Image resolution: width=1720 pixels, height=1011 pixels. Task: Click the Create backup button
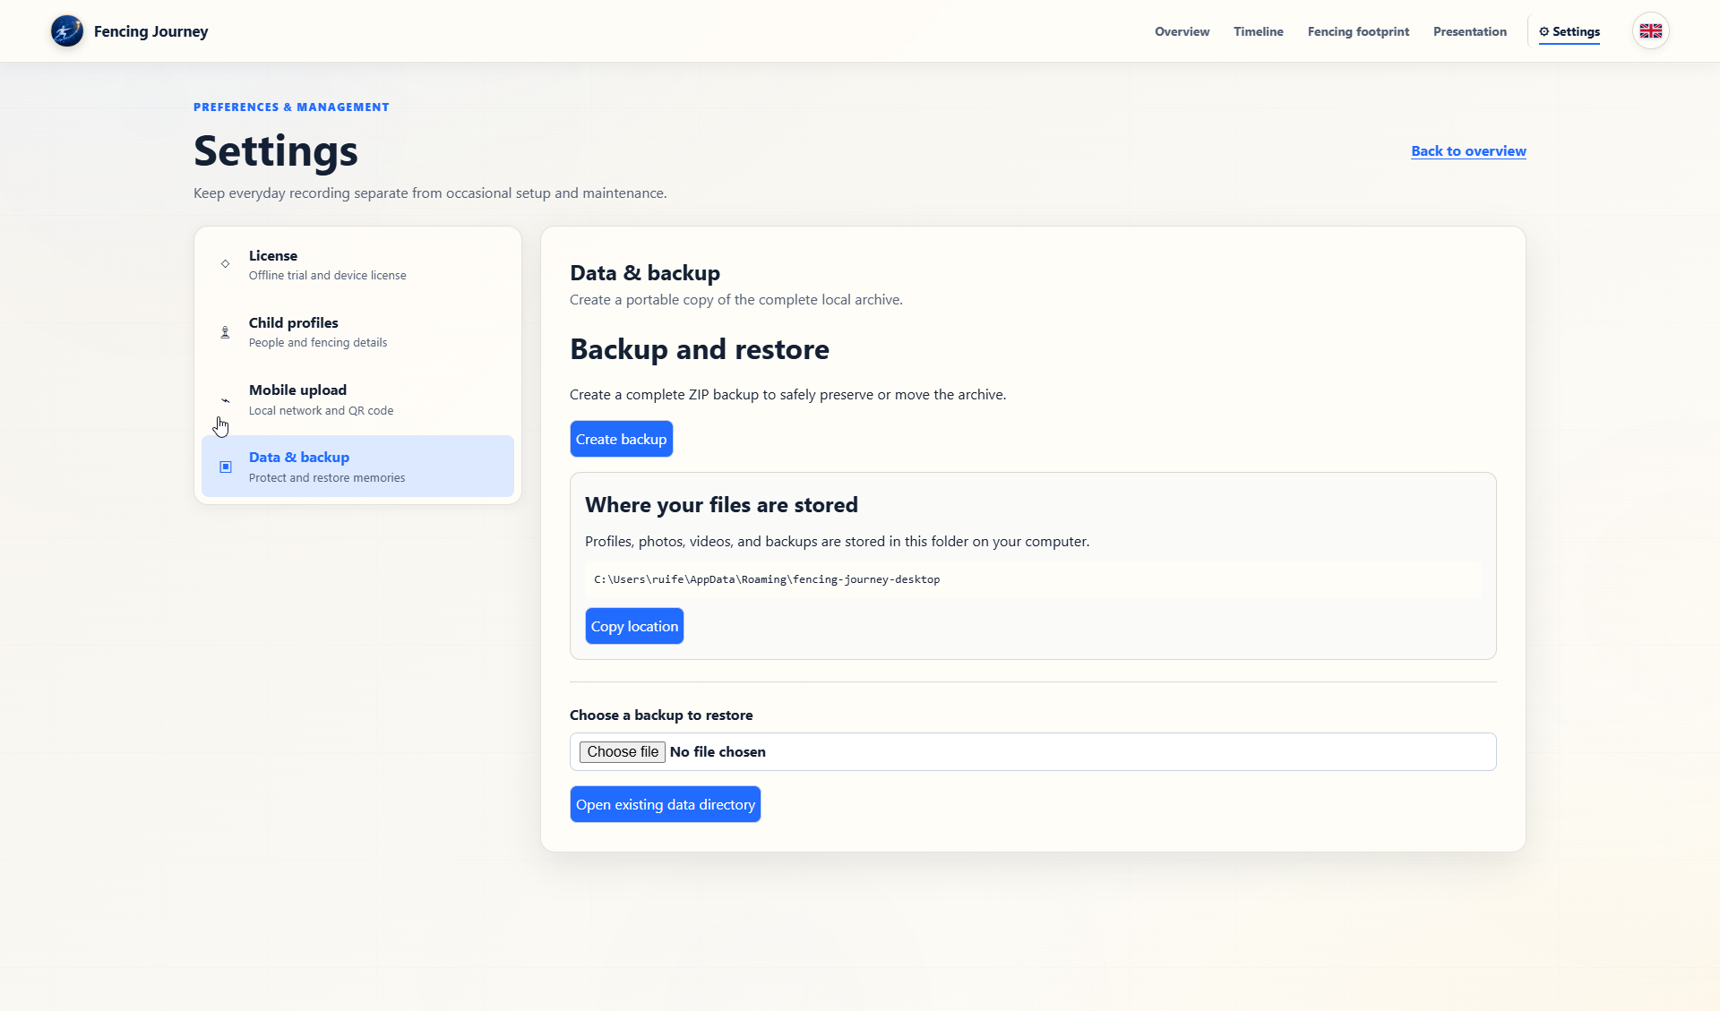pyautogui.click(x=621, y=439)
